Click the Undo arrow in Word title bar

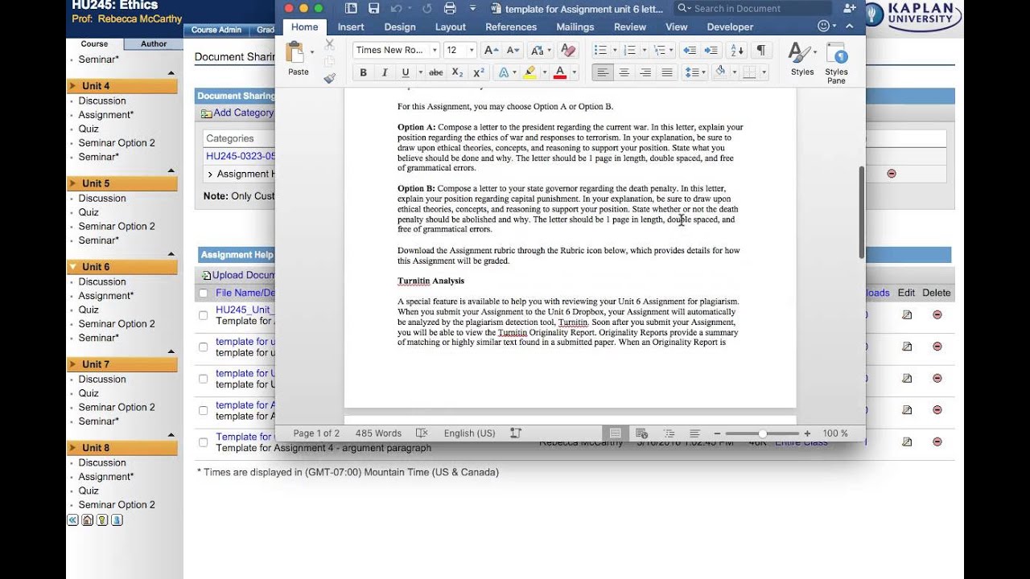click(x=396, y=8)
